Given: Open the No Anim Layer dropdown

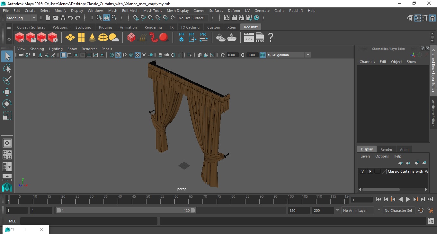Looking at the screenshot, I should click(x=358, y=211).
